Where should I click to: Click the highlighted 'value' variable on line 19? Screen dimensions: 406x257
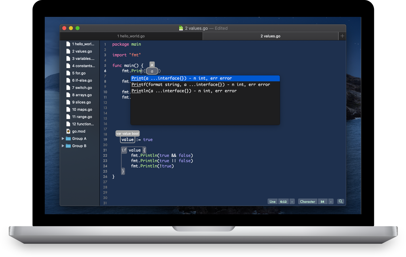pos(128,139)
